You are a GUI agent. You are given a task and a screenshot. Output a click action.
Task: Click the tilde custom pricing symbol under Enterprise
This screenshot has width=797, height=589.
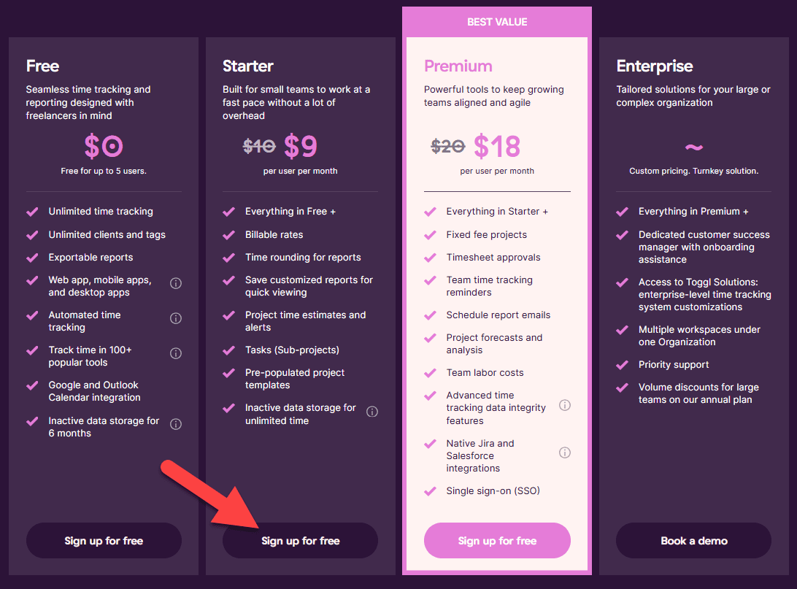[693, 148]
